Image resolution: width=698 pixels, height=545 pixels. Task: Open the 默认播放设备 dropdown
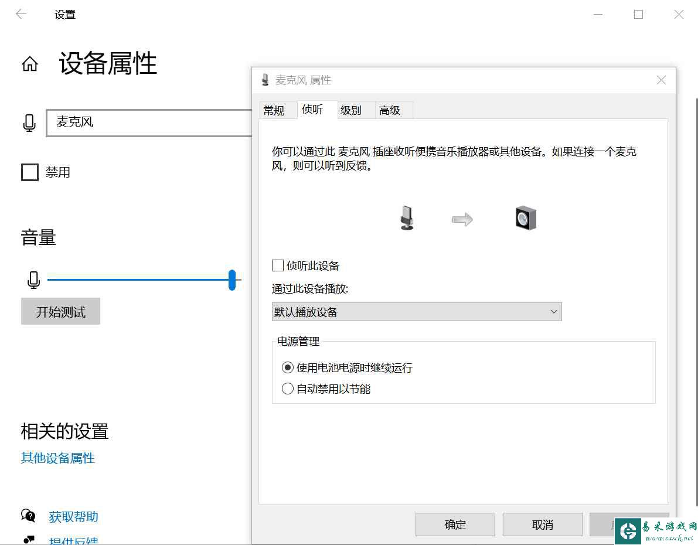coord(417,312)
